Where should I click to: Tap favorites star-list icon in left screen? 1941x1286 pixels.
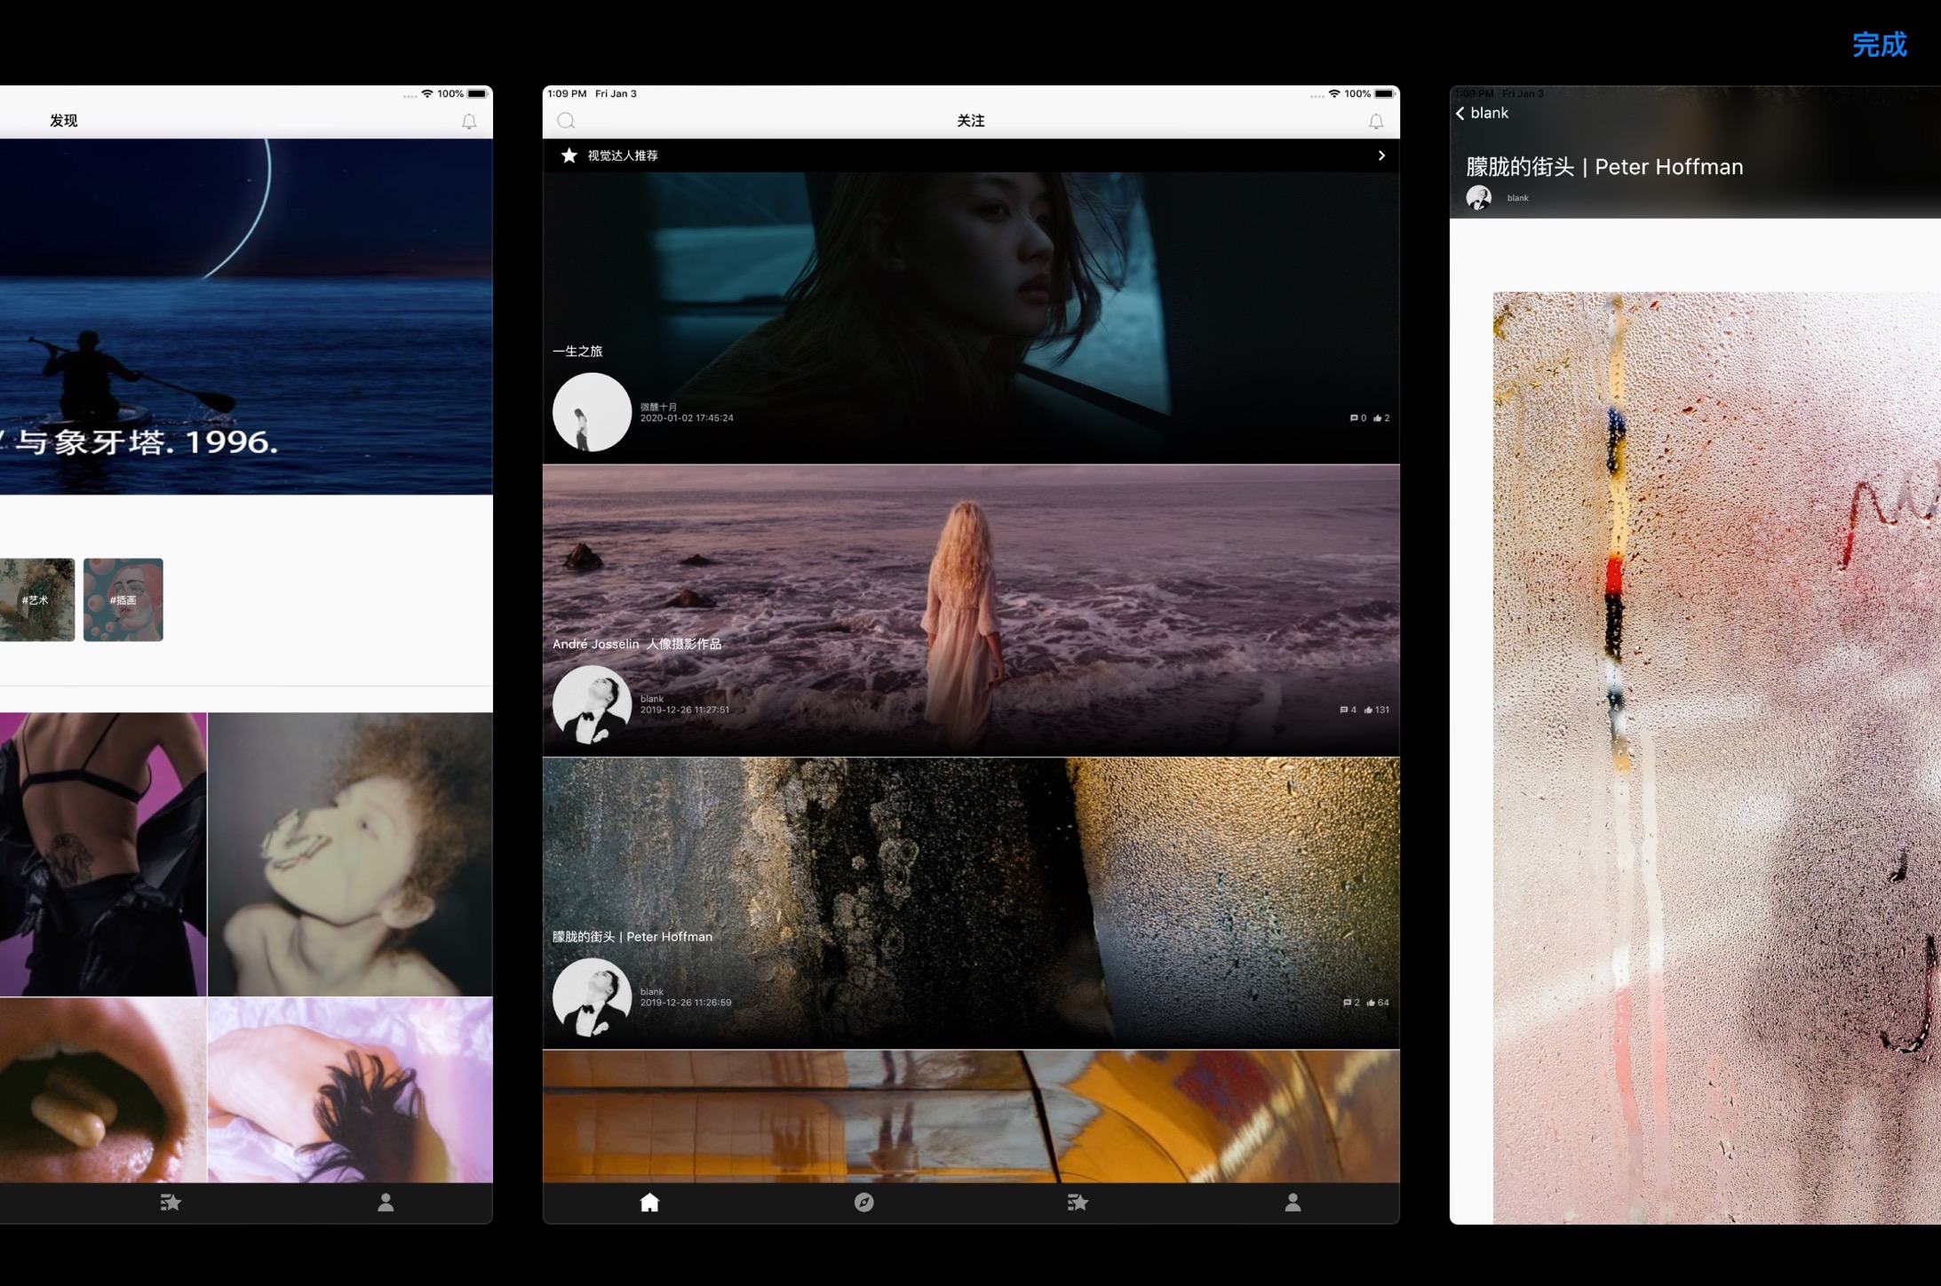pyautogui.click(x=171, y=1202)
